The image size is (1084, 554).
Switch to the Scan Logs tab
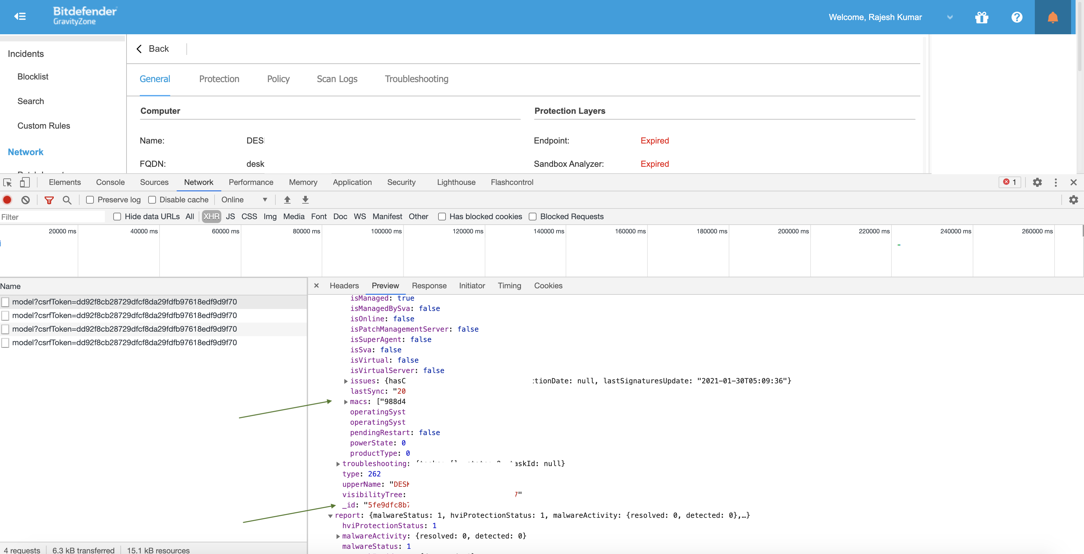(x=337, y=79)
